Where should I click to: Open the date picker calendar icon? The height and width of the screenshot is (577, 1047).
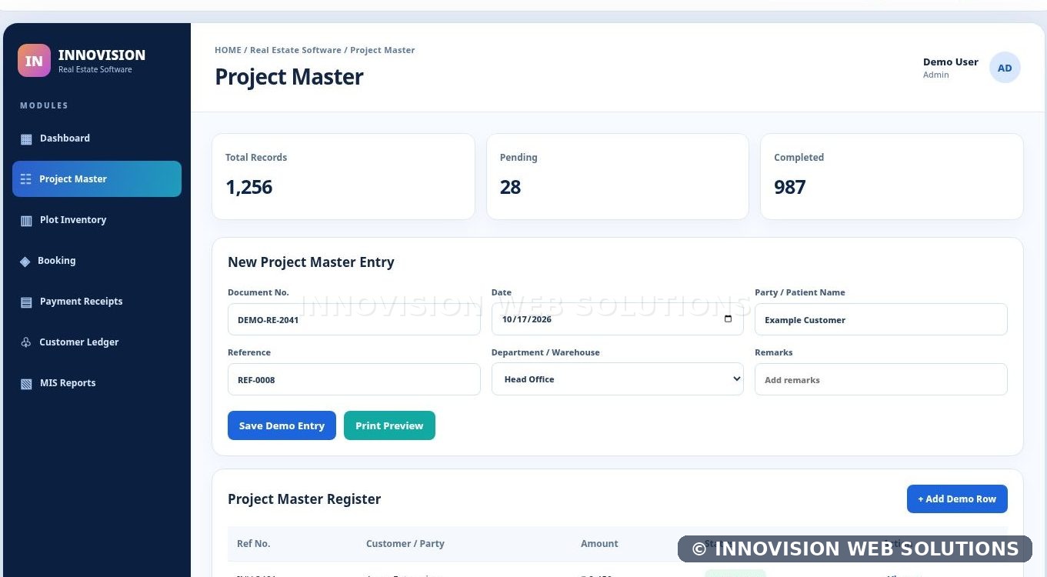coord(728,319)
